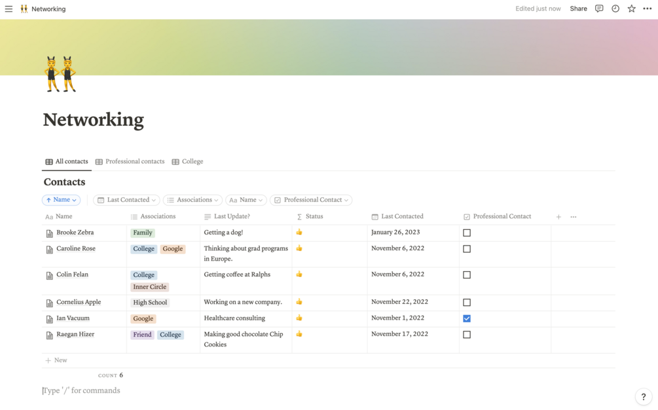Click the dancing bunnies page icon
This screenshot has width=658, height=410.
[60, 73]
